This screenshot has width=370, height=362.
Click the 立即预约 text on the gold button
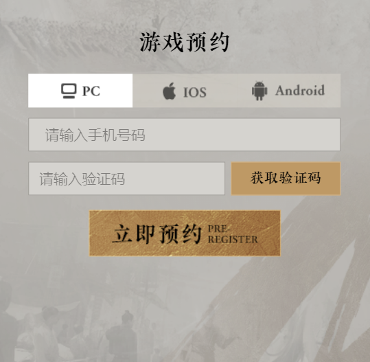pos(157,234)
